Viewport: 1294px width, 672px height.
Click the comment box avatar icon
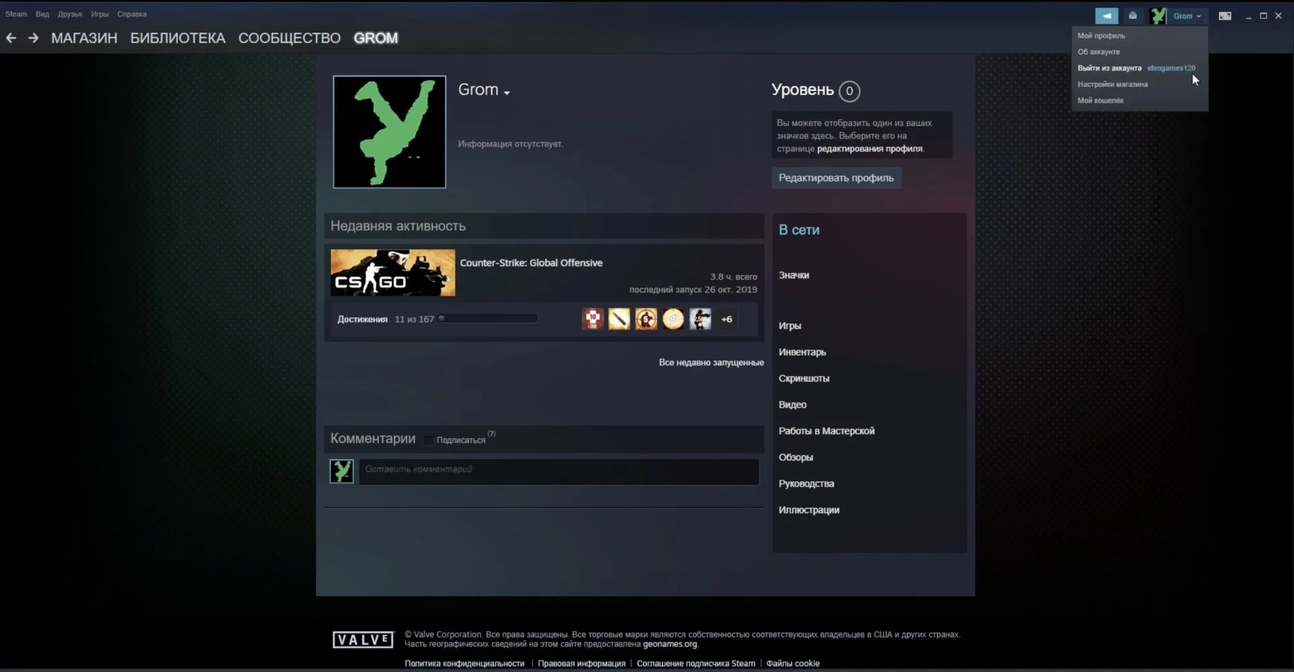pyautogui.click(x=342, y=471)
